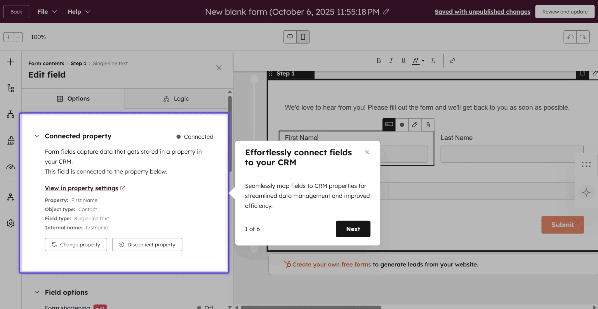Apply italic formatting from the text toolbar

tap(391, 61)
